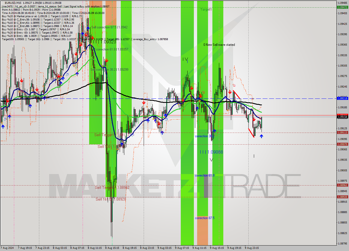Click the 'I V' wave label
Image resolution: width=349 pixels, height=251 pixels.
(x=185, y=59)
